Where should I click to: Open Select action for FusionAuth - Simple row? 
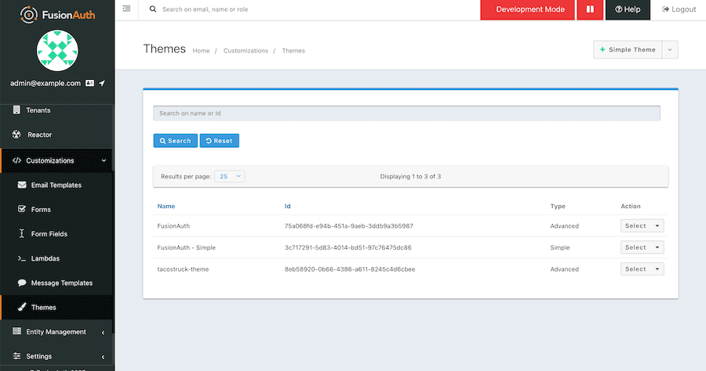pos(642,247)
